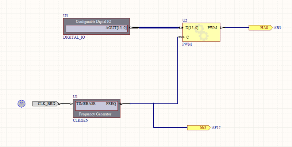Click the Configurable Digital IO block title
This screenshot has height=147, width=292.
tap(96, 22)
